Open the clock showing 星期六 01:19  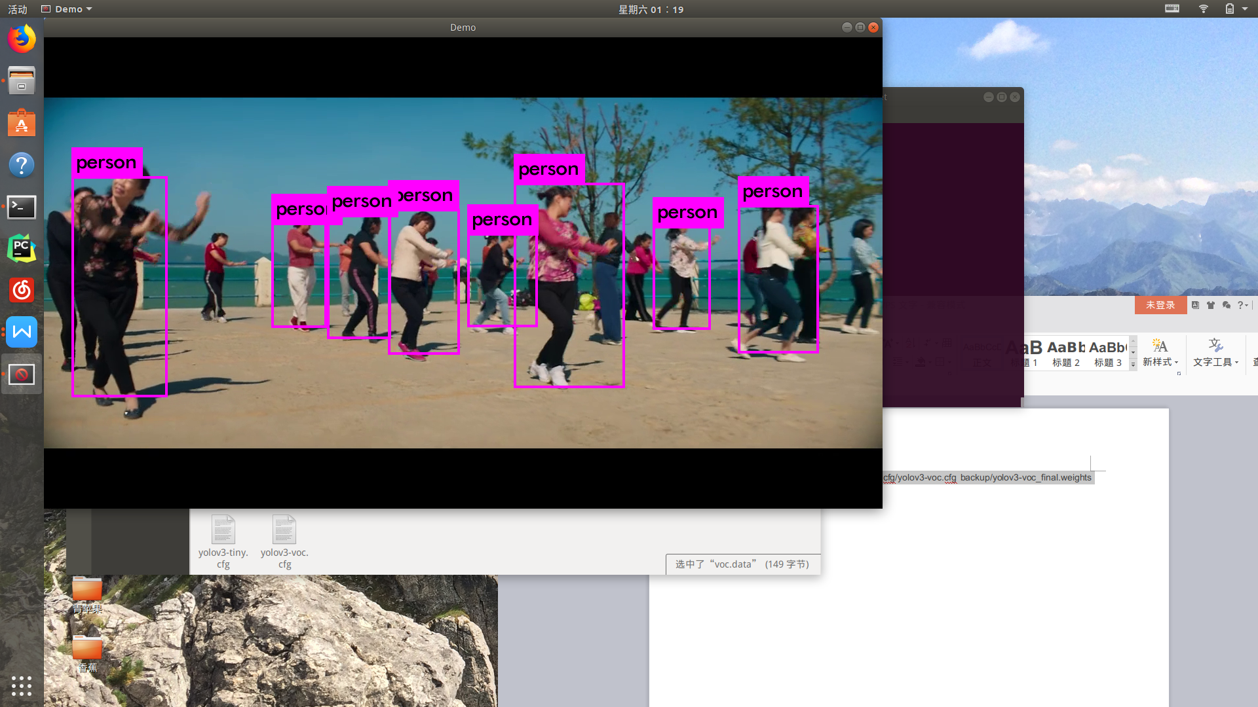[x=651, y=9]
